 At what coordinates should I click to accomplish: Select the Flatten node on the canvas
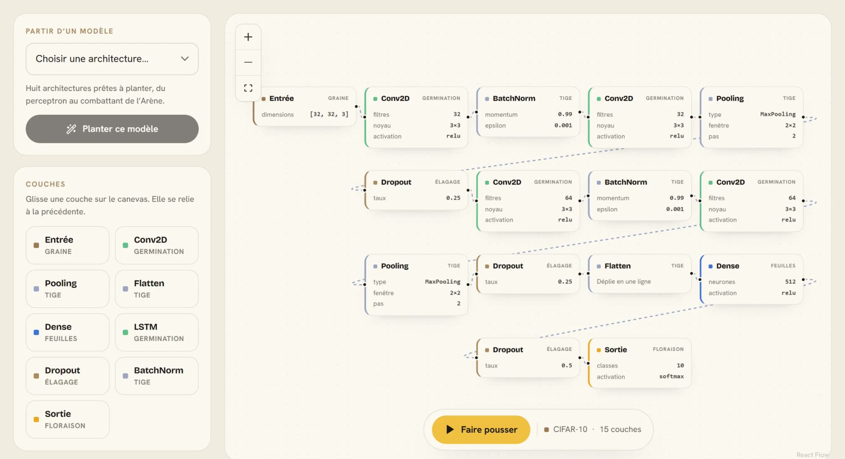pyautogui.click(x=640, y=273)
